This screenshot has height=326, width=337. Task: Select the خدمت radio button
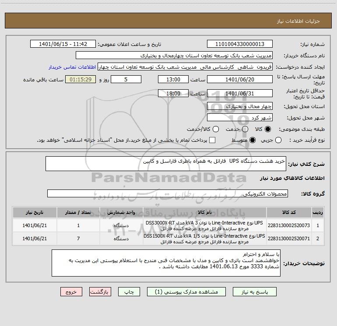tap(245, 129)
